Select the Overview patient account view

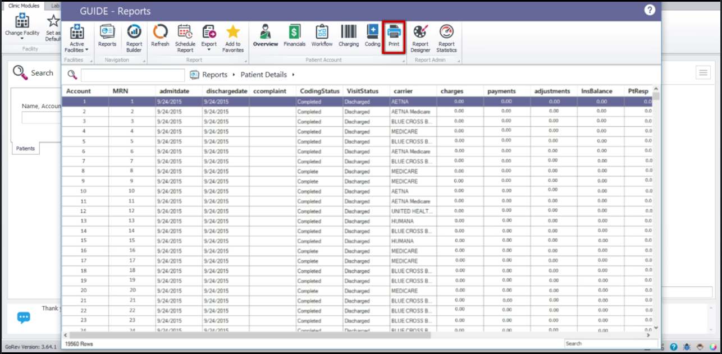(266, 36)
